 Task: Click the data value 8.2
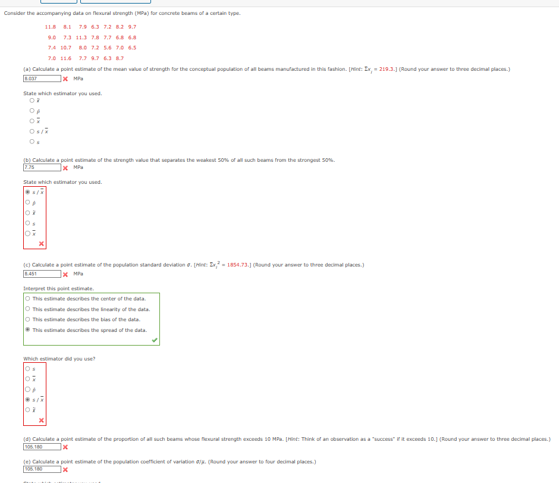120,27
